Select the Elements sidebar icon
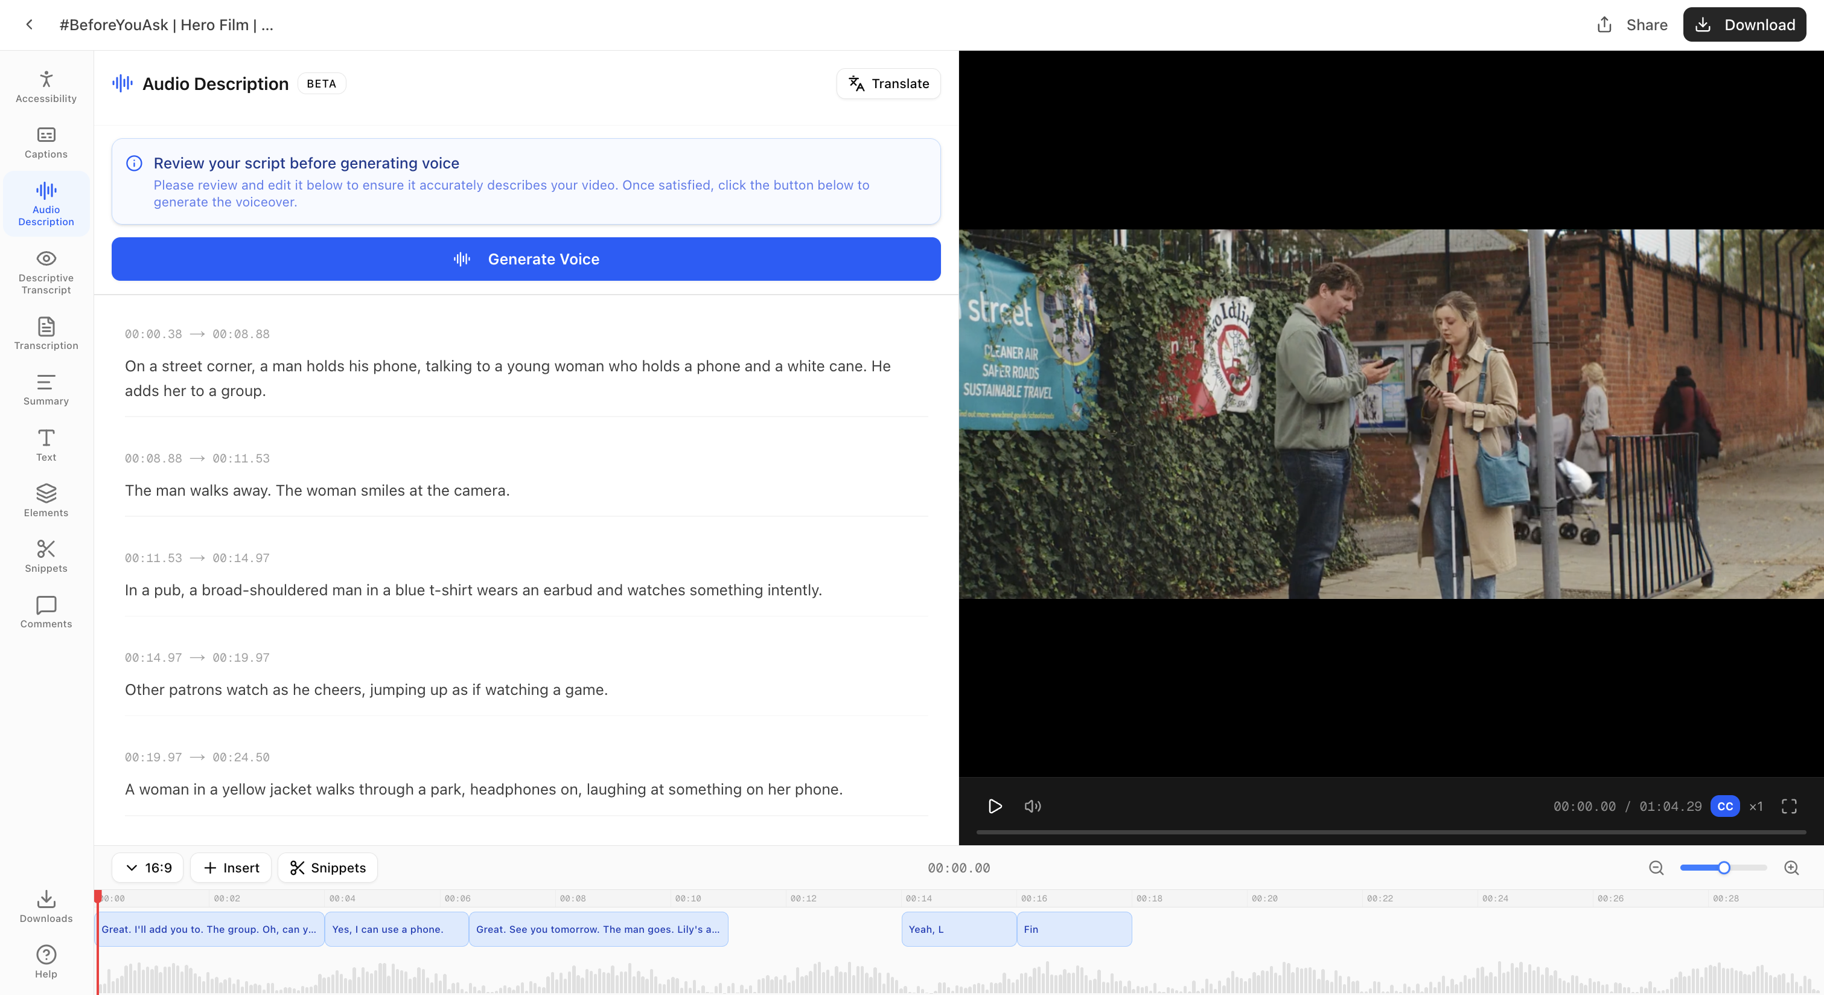Viewport: 1824px width, 995px height. [45, 500]
